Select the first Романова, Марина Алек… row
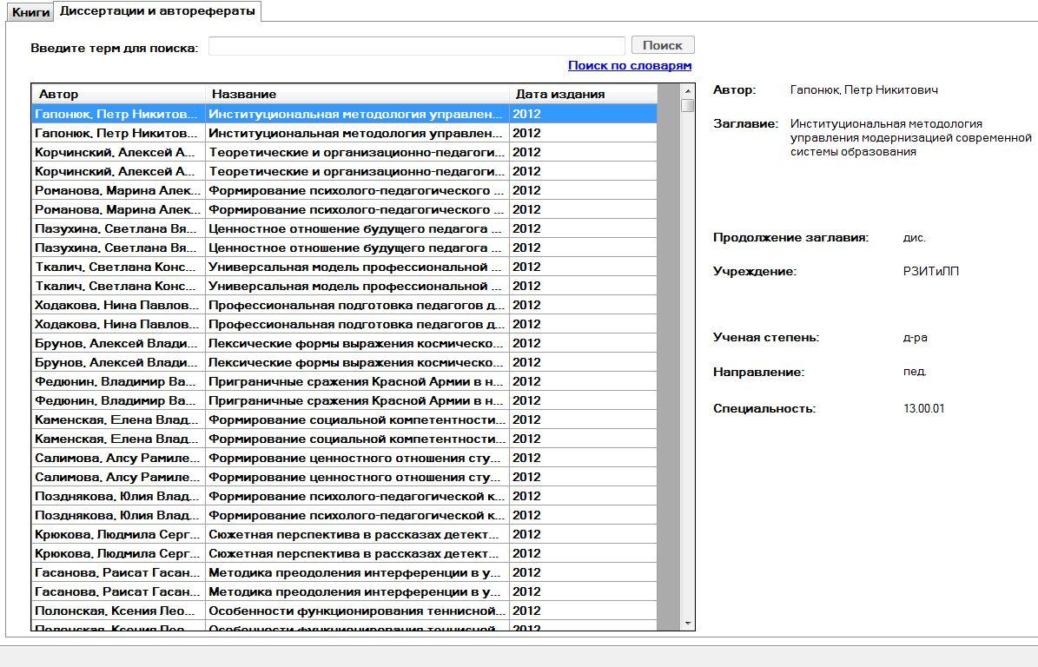This screenshot has height=667, width=1038. click(x=344, y=190)
